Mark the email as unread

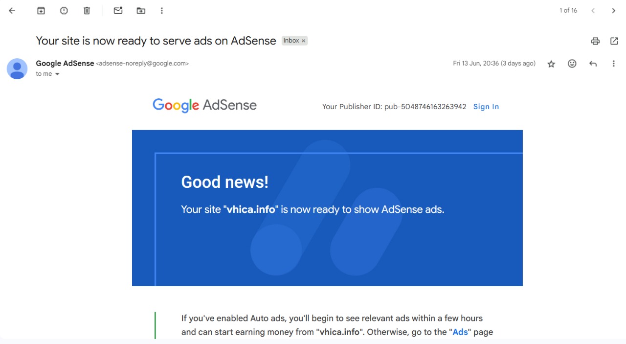[x=118, y=10]
